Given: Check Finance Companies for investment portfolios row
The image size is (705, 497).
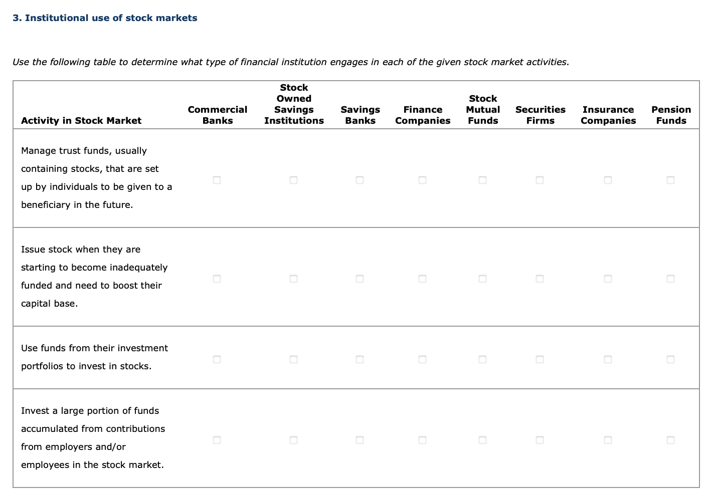Looking at the screenshot, I should click(x=422, y=359).
